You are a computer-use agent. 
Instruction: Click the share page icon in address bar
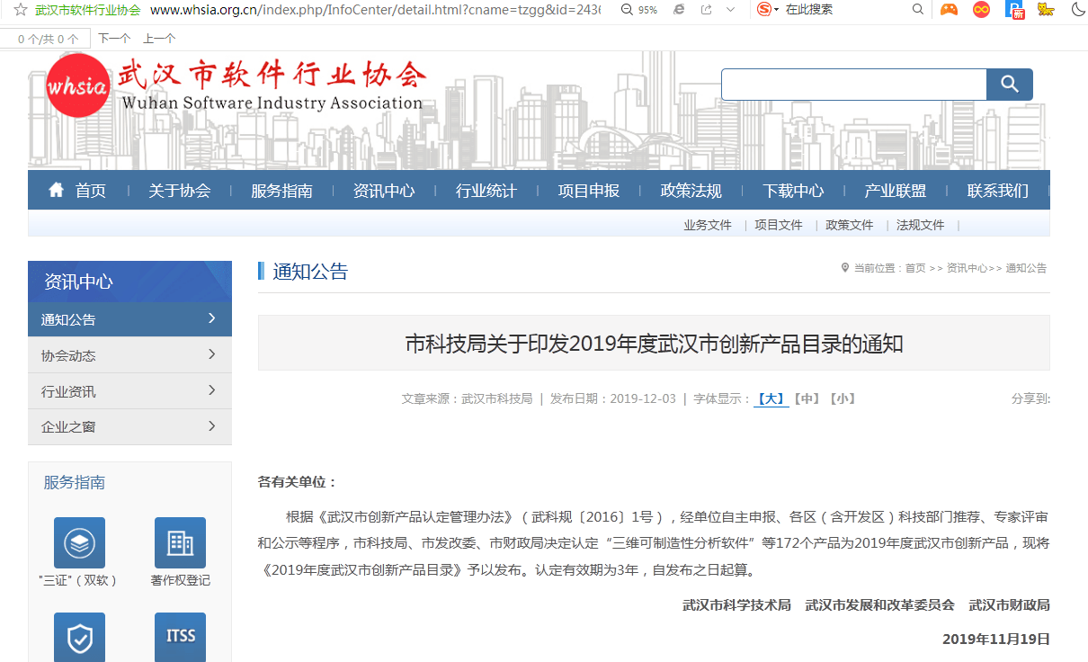[x=706, y=10]
